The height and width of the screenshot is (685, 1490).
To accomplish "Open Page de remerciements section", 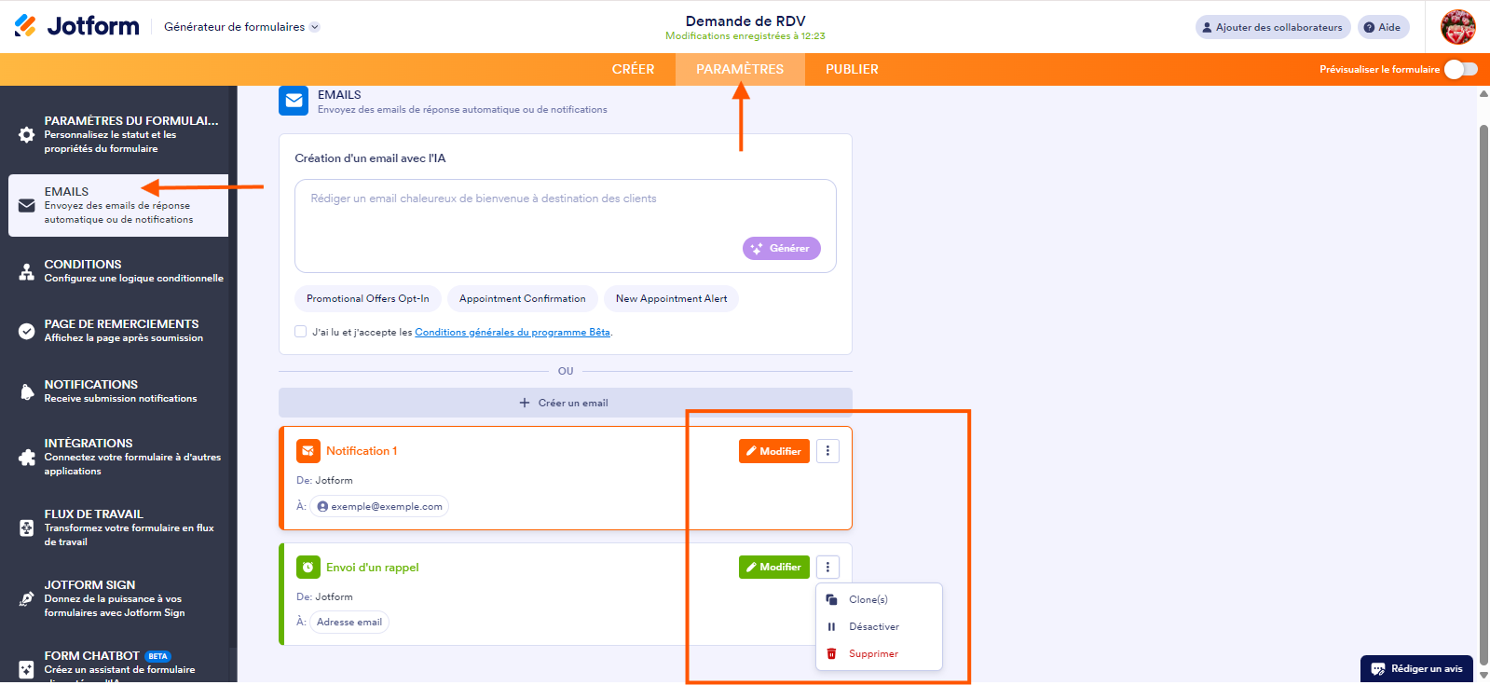I will tap(118, 331).
